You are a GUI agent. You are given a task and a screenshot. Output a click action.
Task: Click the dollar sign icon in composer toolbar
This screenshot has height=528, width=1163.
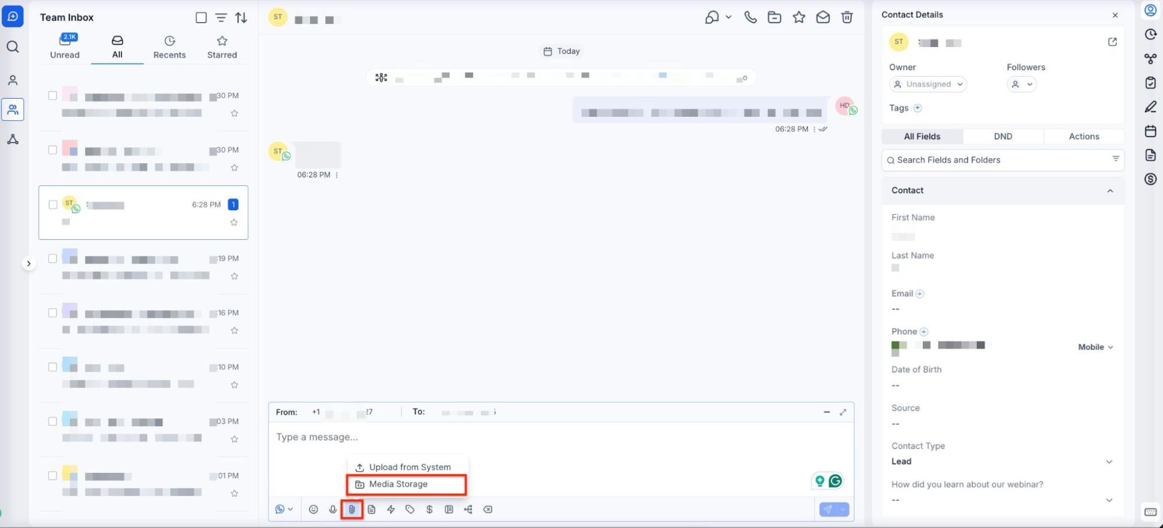point(429,509)
